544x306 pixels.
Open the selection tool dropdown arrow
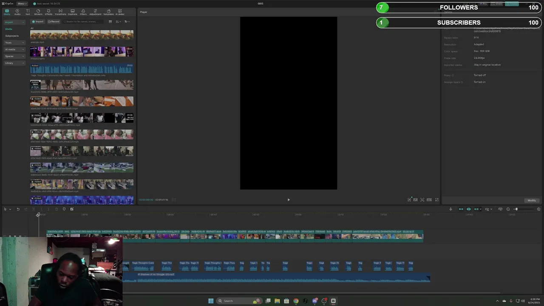coord(10,209)
